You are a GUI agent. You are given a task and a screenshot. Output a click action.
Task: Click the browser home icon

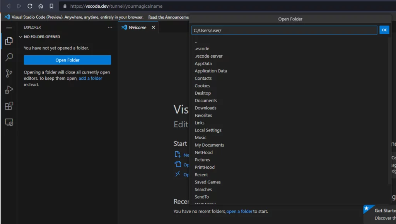[41, 6]
